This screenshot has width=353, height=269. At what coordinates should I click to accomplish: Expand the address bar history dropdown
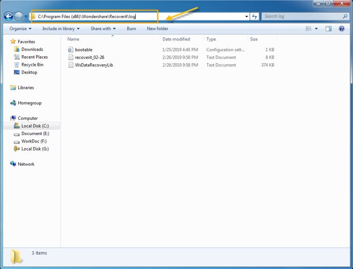tap(247, 16)
